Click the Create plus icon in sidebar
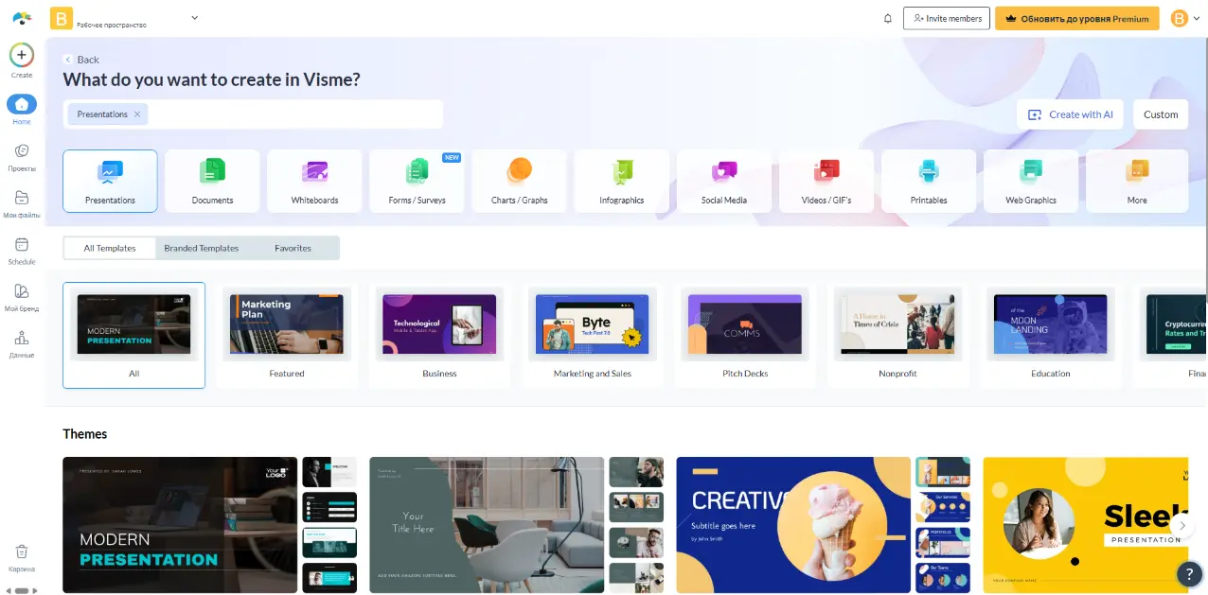 point(21,55)
